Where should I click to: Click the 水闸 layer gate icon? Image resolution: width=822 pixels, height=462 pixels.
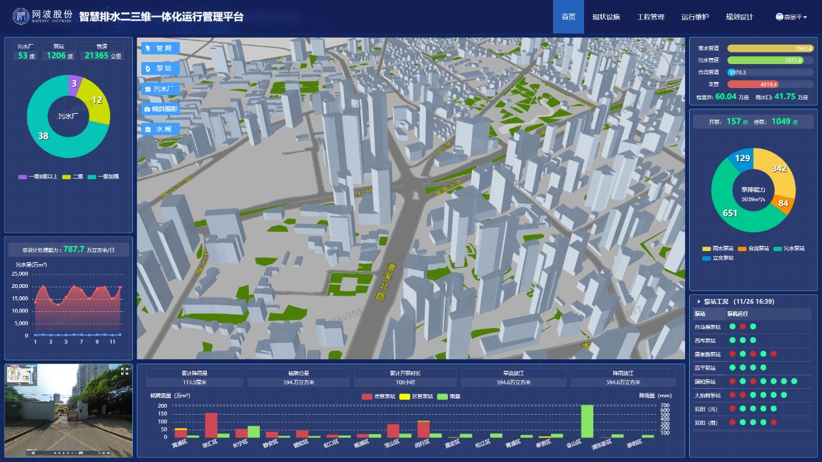click(x=147, y=129)
